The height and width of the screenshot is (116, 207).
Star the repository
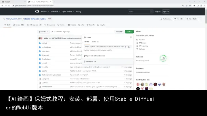[191, 19]
